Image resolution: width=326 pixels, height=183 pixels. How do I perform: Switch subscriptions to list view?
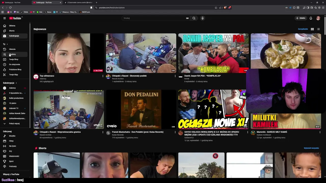point(318,29)
